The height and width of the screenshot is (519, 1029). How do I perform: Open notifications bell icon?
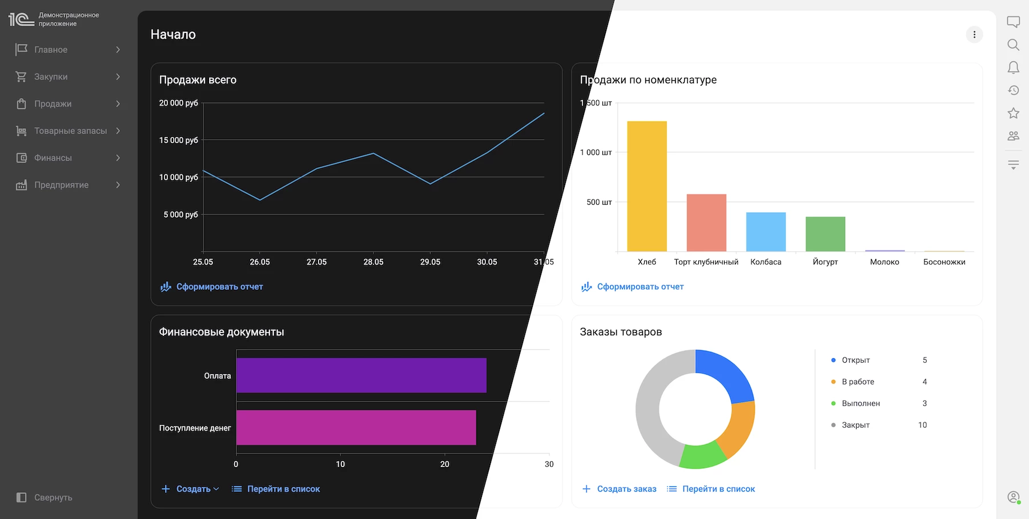click(x=1013, y=67)
